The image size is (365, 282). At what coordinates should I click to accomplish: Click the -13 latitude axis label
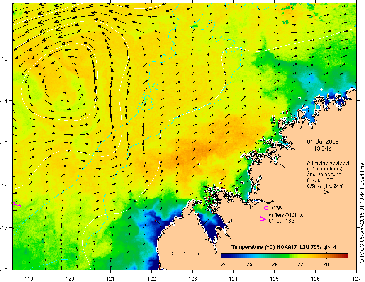click(x=4, y=58)
